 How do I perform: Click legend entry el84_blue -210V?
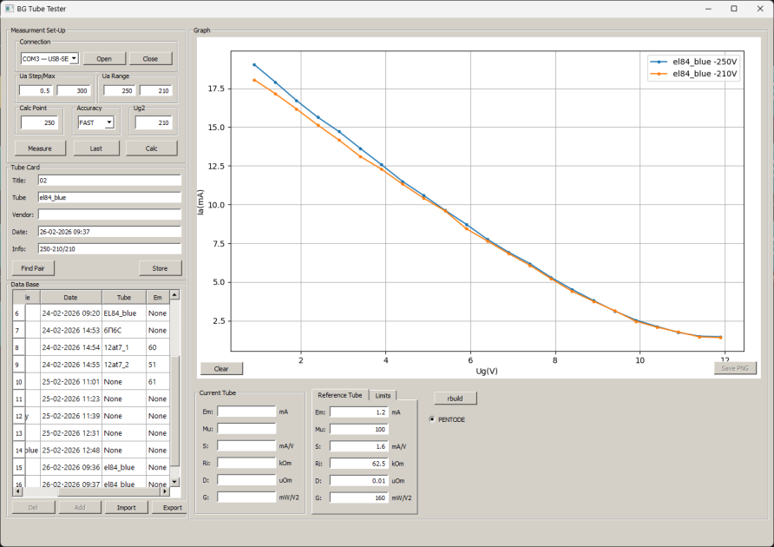(693, 74)
